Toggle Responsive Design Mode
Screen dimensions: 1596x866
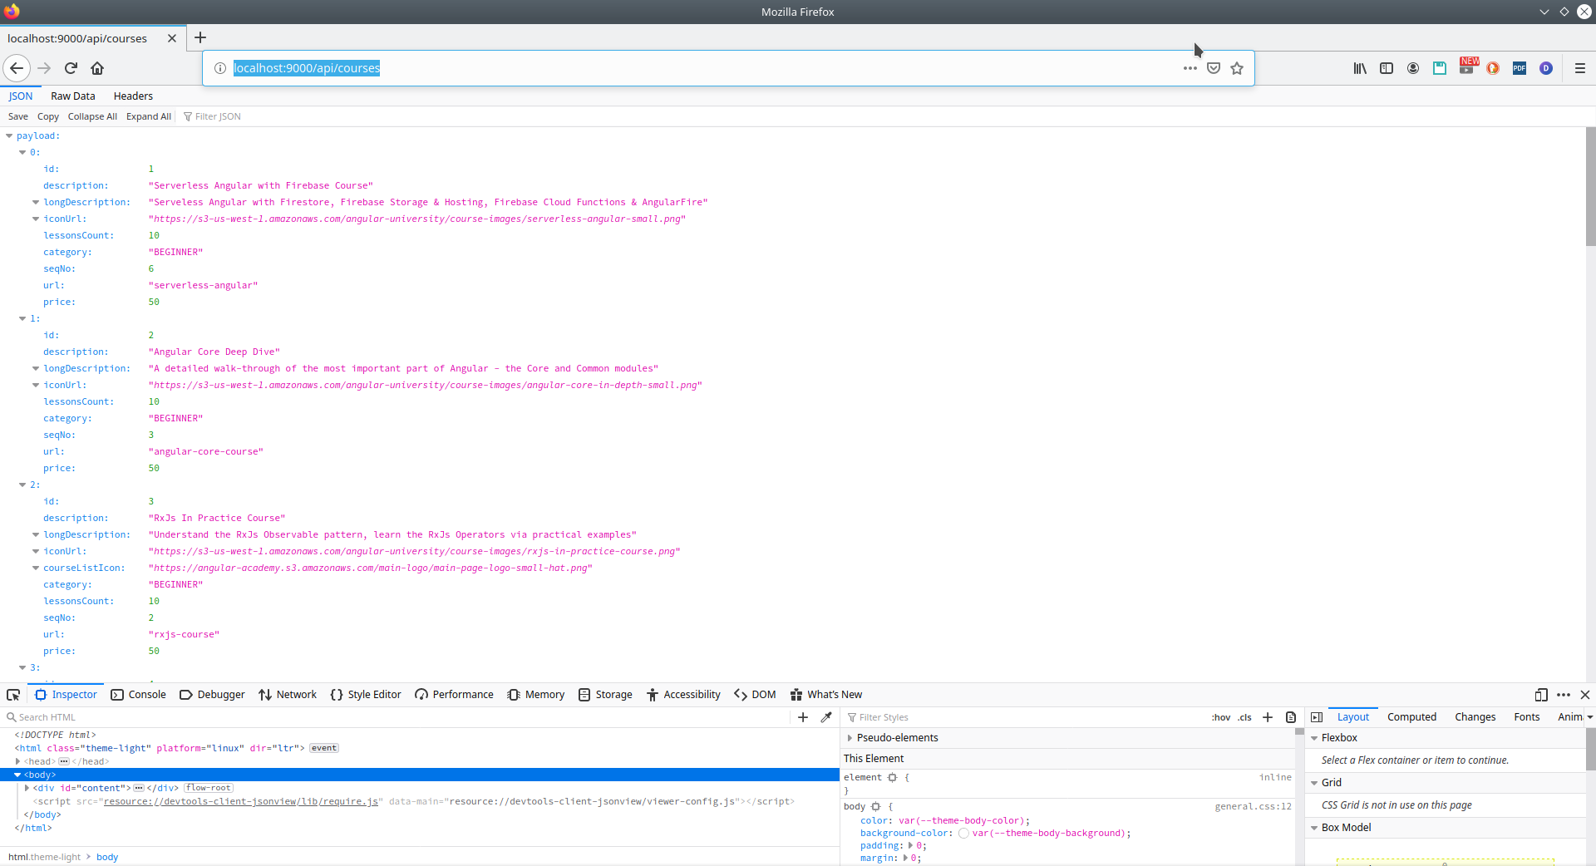click(x=1541, y=695)
